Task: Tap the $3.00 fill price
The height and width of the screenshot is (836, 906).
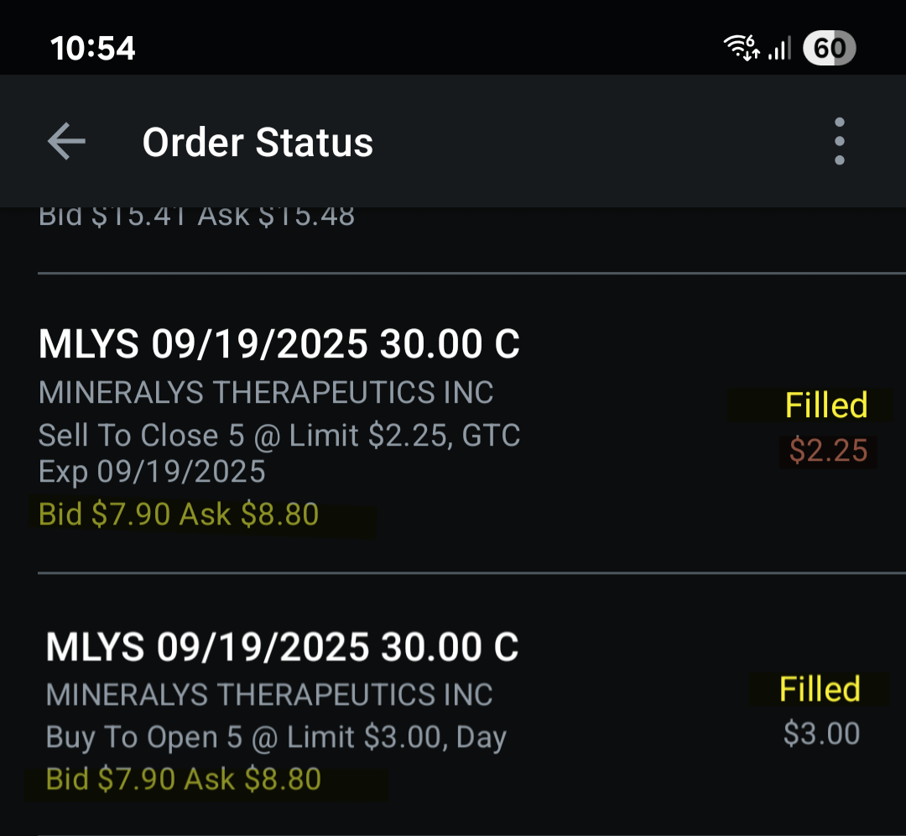Action: 821,734
